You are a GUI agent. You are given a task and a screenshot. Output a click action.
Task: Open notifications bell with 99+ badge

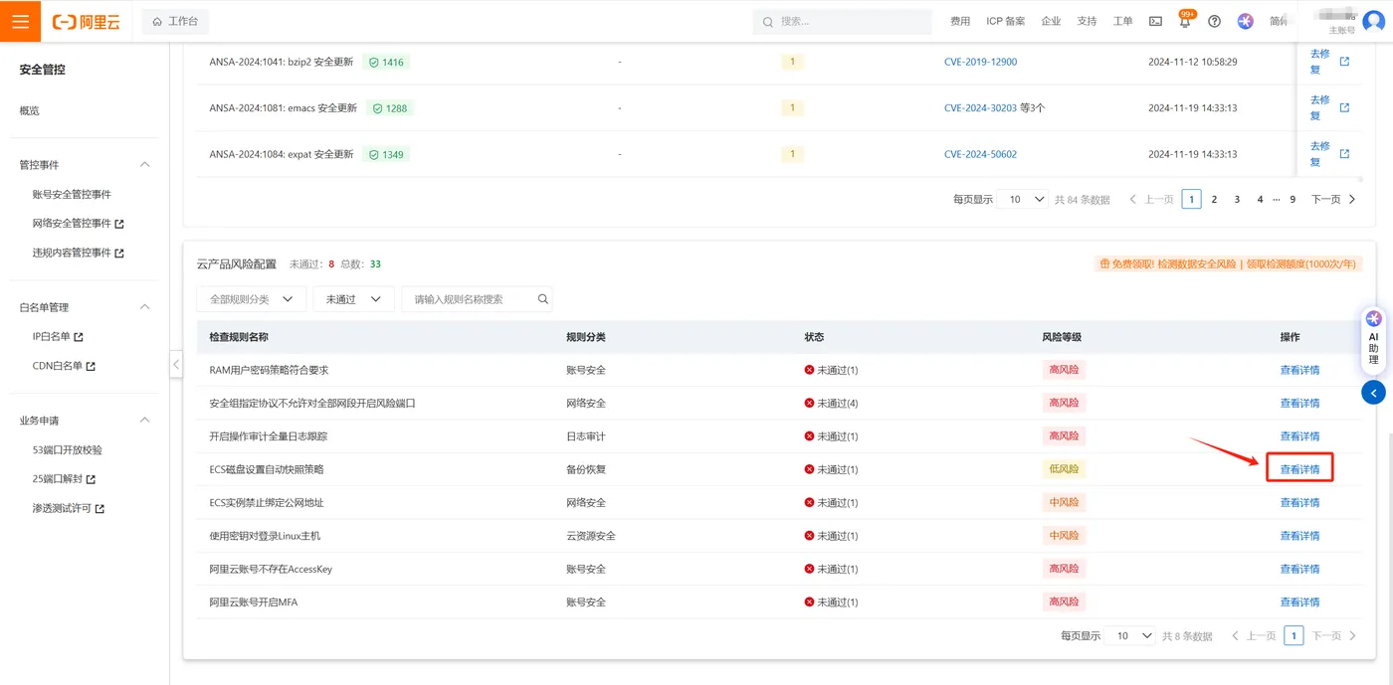pyautogui.click(x=1185, y=21)
